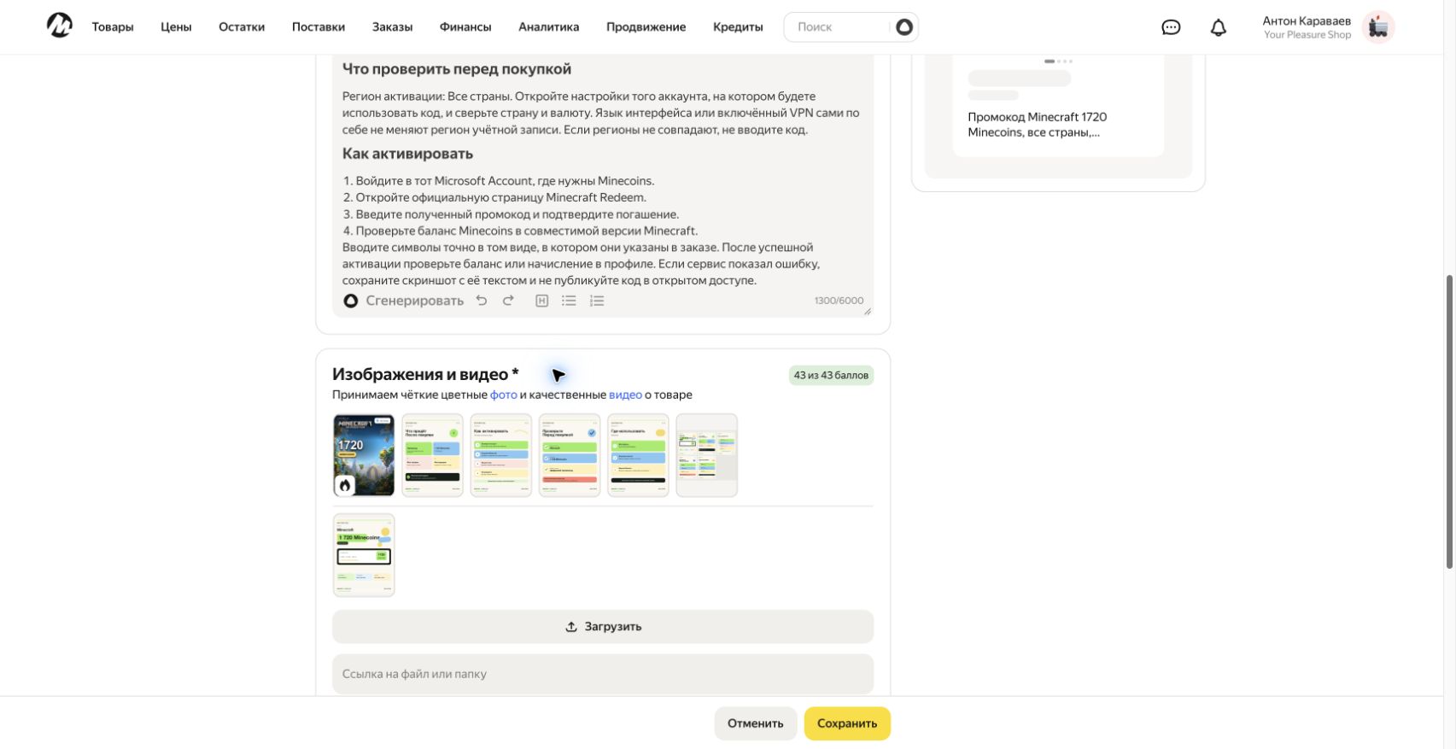Insert a bulleted list in description
Image resolution: width=1456 pixels, height=749 pixels.
569,301
